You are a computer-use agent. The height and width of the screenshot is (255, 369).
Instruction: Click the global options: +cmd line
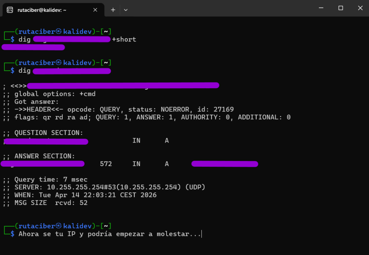pyautogui.click(x=55, y=94)
